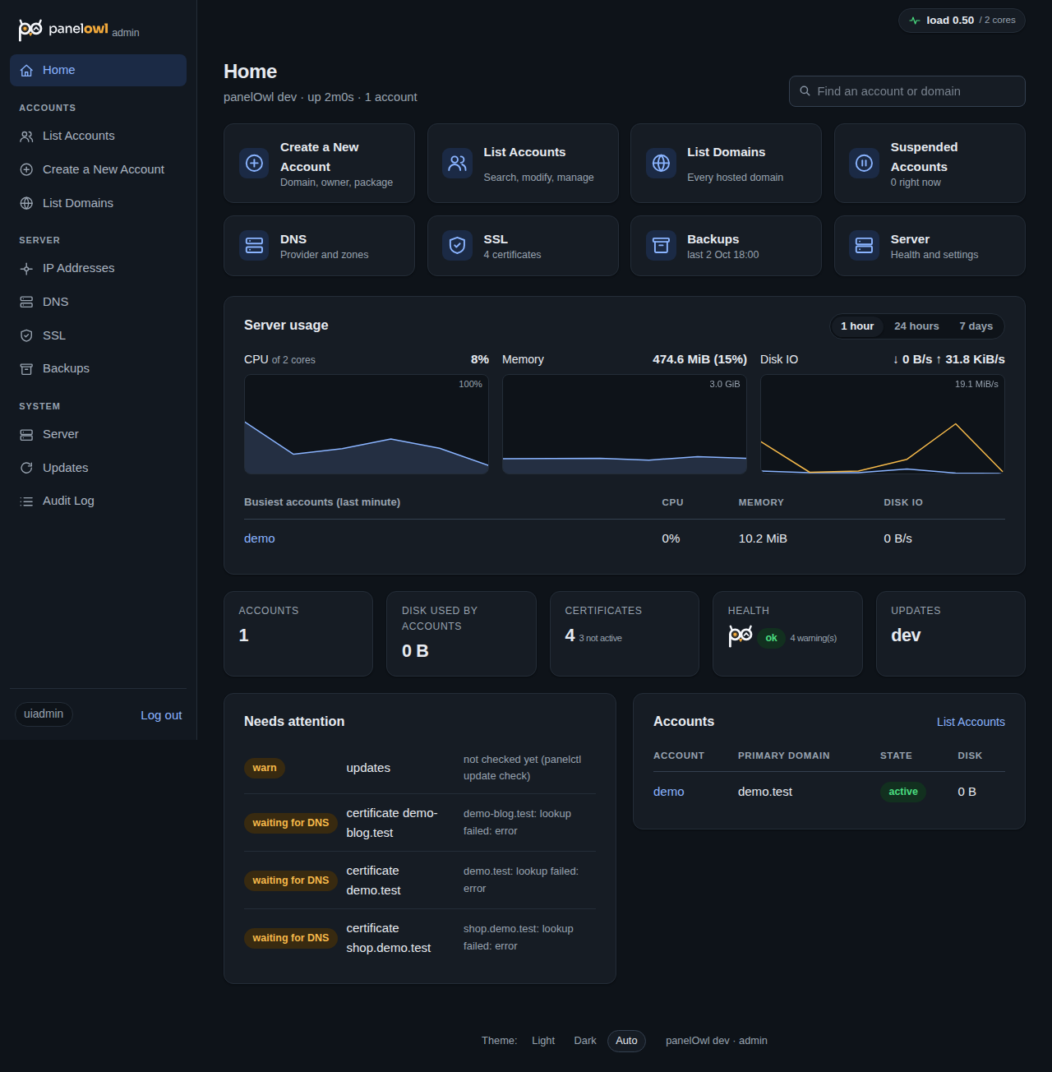Click the sidebar Server item under System
Screen dimensions: 1052x1072
click(98, 435)
